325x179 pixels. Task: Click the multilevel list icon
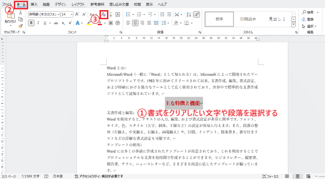[150, 14]
